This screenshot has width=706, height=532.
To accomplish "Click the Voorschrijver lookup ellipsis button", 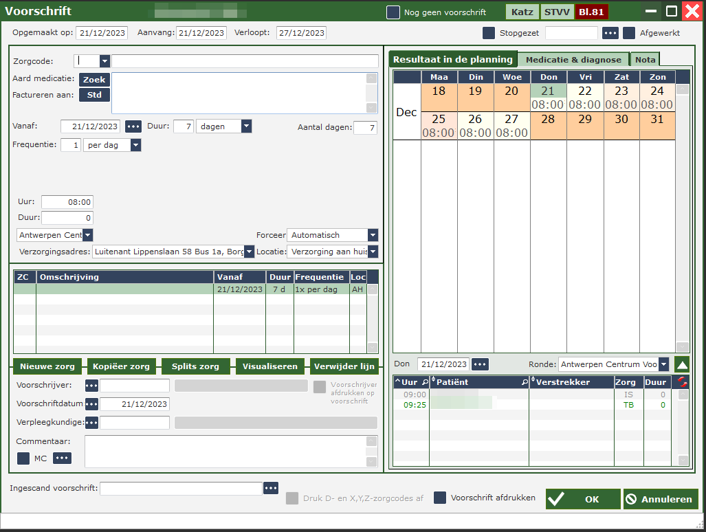I will pos(91,386).
